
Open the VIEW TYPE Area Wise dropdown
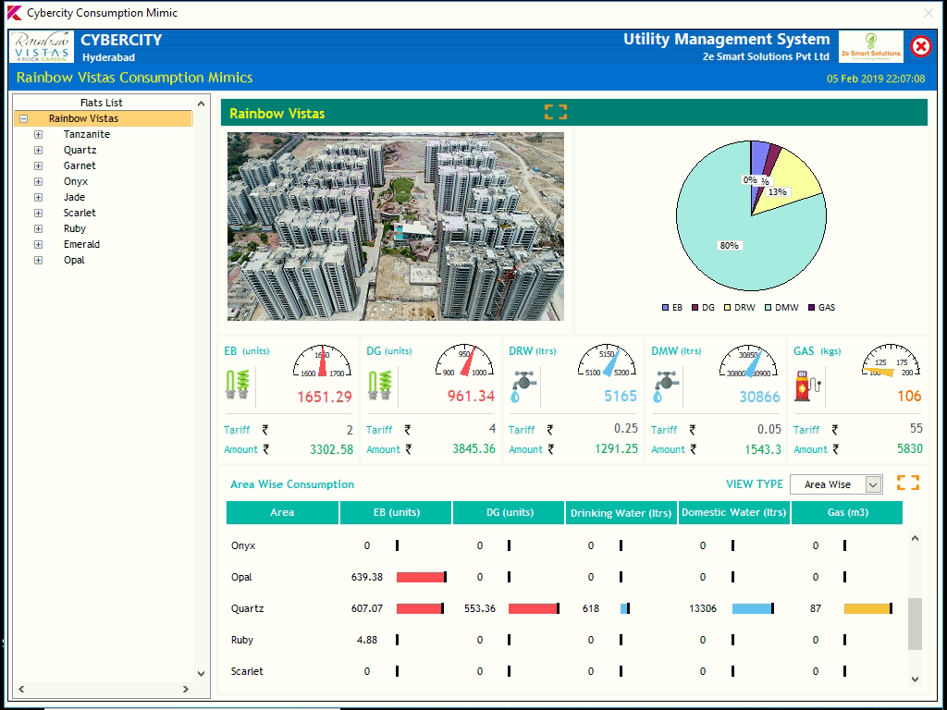click(873, 484)
